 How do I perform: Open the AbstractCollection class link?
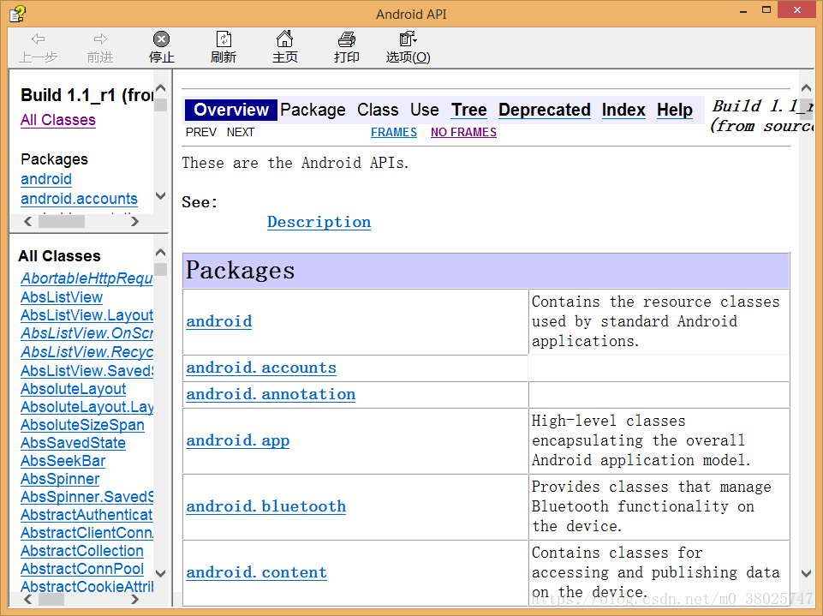click(82, 551)
